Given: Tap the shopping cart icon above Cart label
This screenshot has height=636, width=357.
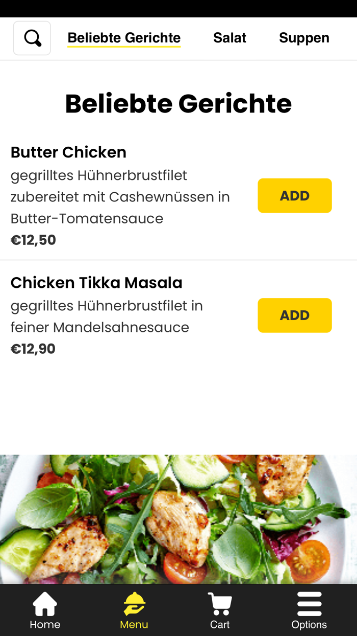Looking at the screenshot, I should coord(219,604).
